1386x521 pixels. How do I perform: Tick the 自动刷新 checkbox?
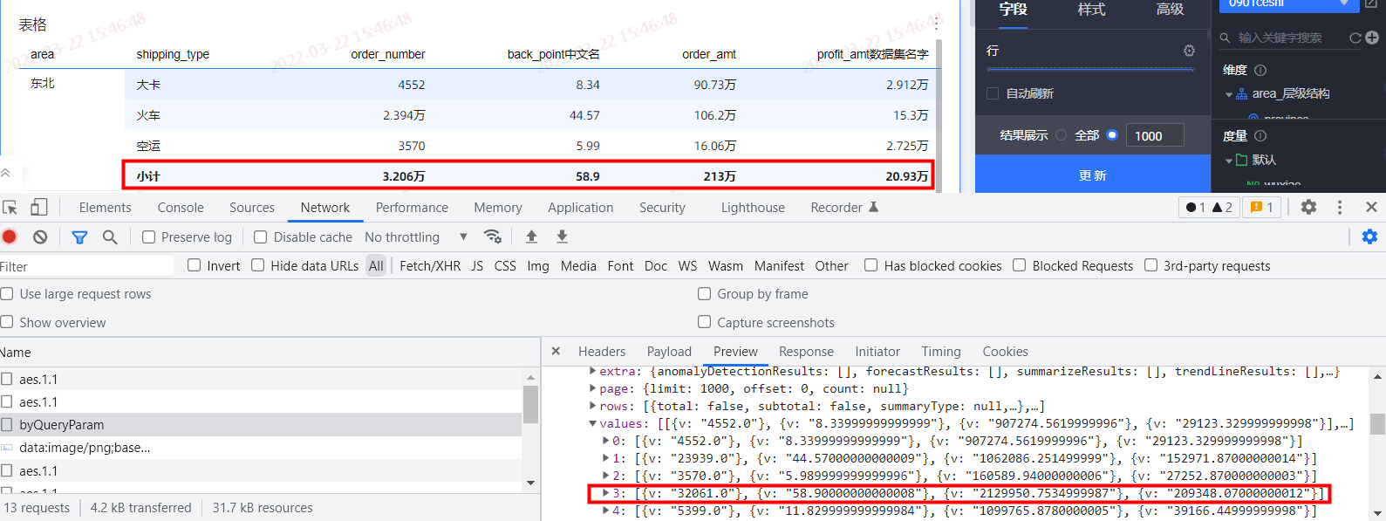[x=993, y=93]
